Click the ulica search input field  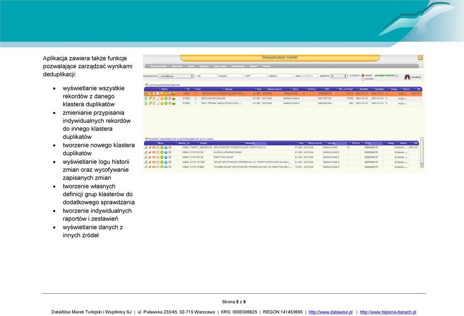point(310,76)
